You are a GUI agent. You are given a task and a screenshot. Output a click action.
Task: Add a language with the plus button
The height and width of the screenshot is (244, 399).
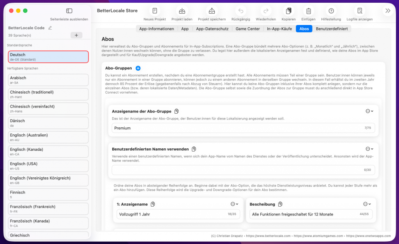(x=76, y=35)
